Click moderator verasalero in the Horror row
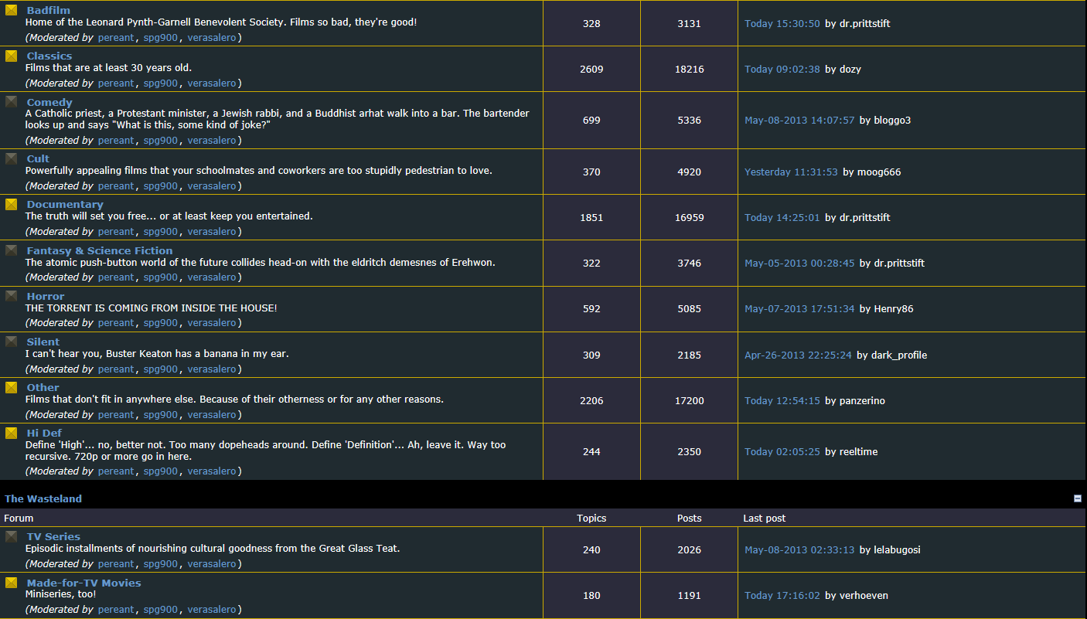This screenshot has width=1087, height=619. [x=212, y=322]
